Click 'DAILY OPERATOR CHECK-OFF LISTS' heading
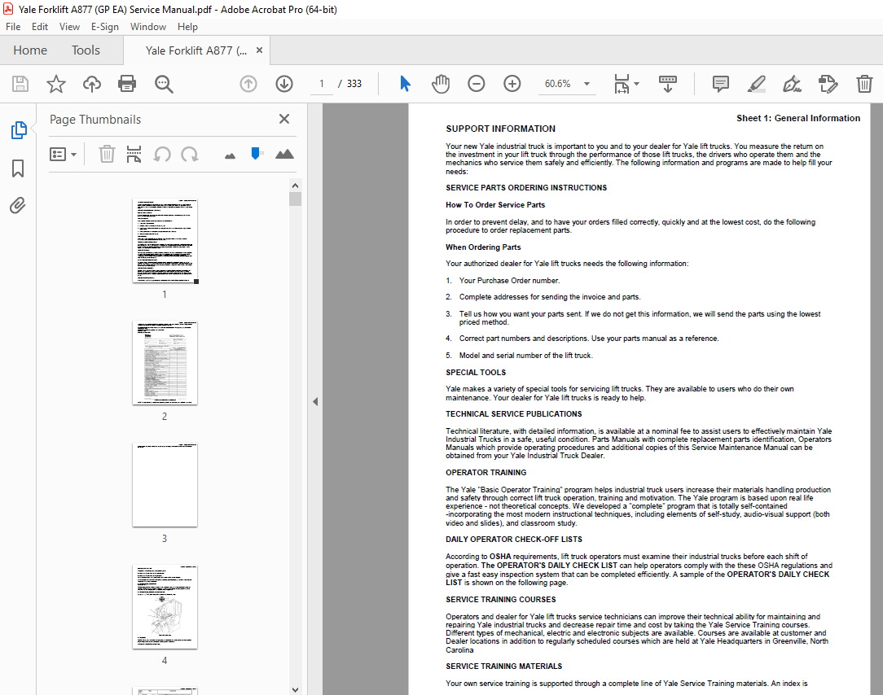 pos(513,539)
